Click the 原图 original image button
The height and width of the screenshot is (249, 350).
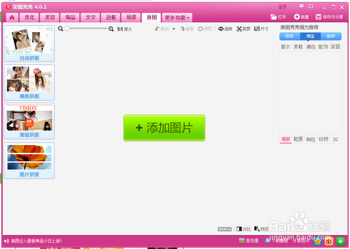pyautogui.click(x=205, y=29)
